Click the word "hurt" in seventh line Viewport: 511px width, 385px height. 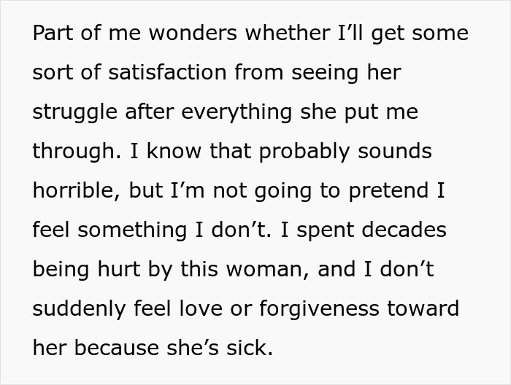[118, 270]
